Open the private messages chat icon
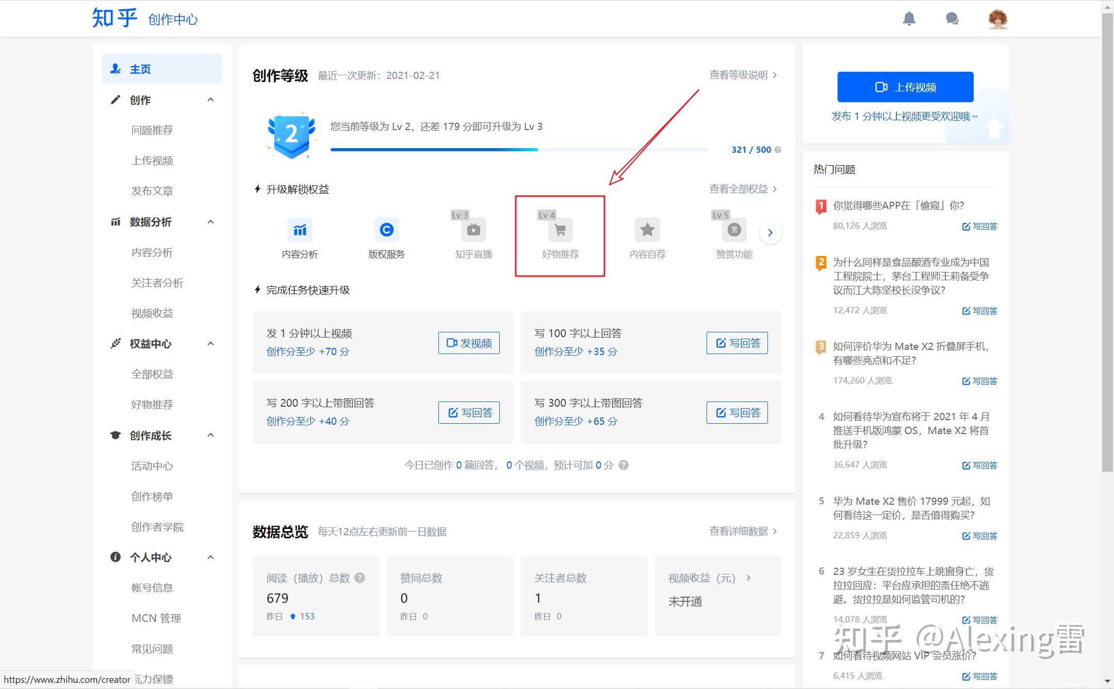The image size is (1114, 689). [952, 18]
